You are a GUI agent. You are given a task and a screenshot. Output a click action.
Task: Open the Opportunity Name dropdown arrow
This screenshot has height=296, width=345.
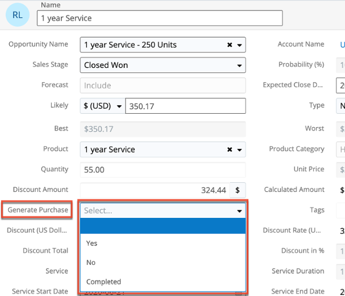[239, 45]
